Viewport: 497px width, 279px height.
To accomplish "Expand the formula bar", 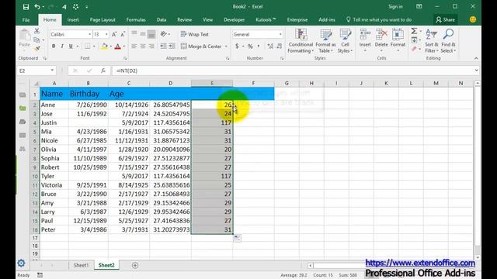I will coord(476,71).
